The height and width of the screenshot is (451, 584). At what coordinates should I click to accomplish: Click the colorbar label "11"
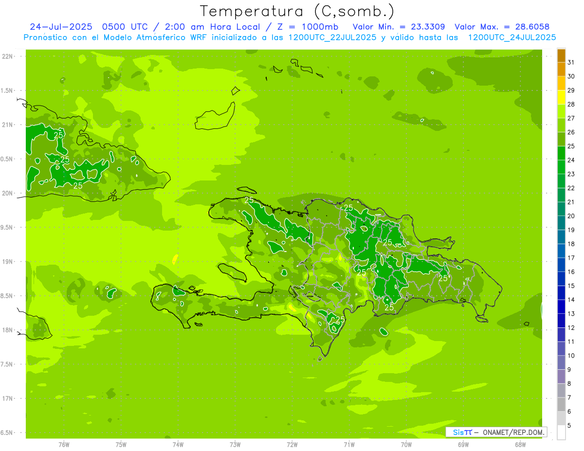click(x=571, y=342)
